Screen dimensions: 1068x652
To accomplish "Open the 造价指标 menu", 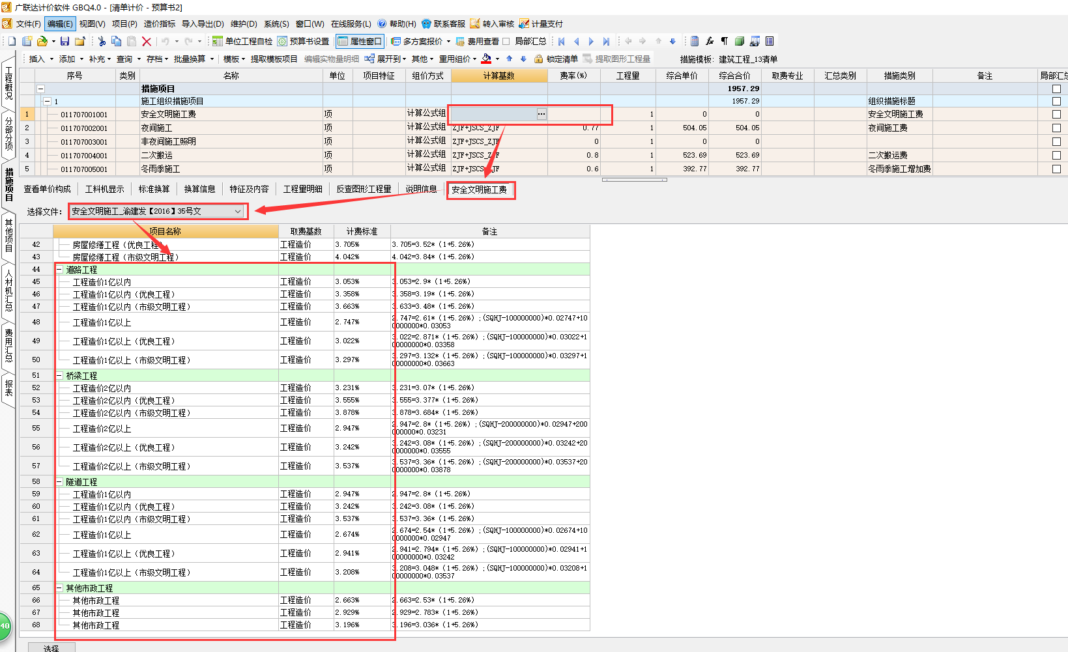I will click(160, 23).
